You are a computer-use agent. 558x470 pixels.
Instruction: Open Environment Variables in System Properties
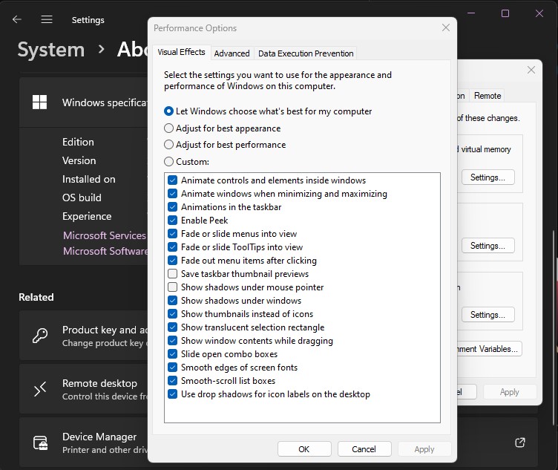point(490,349)
